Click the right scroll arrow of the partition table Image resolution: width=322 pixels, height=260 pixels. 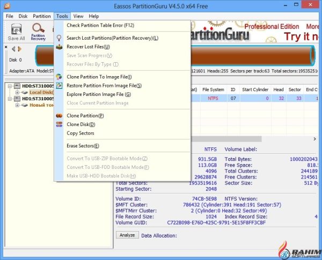coord(315,139)
